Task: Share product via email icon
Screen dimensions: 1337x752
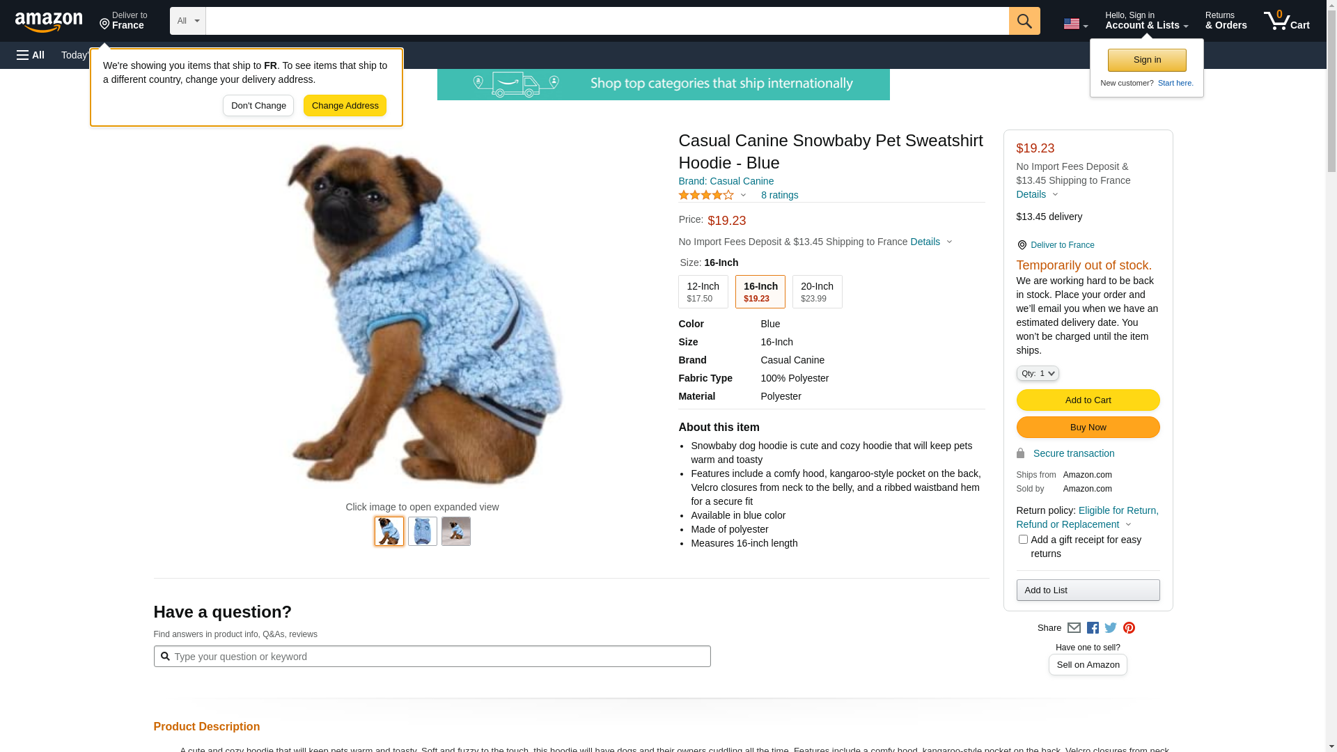Action: pyautogui.click(x=1074, y=628)
